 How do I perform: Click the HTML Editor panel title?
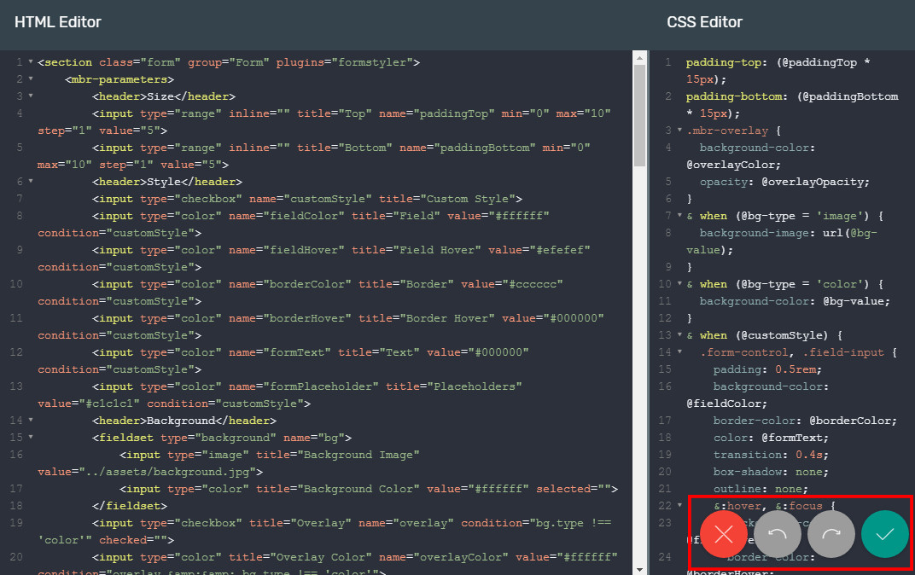57,21
